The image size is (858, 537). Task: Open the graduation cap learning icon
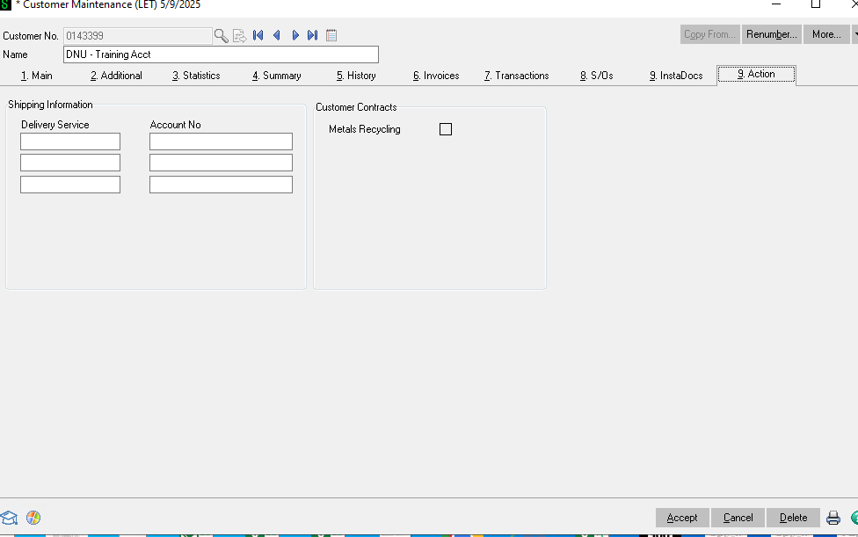click(x=10, y=518)
